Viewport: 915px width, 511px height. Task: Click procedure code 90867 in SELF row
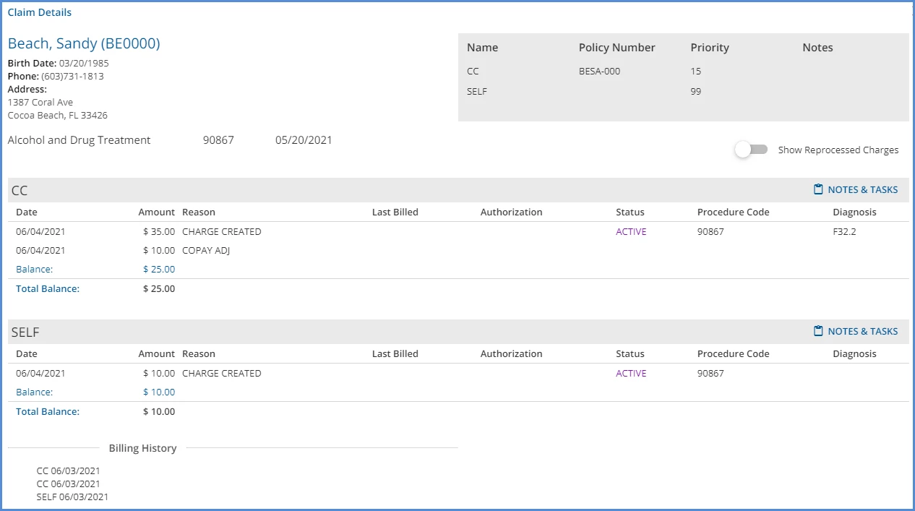tap(710, 374)
